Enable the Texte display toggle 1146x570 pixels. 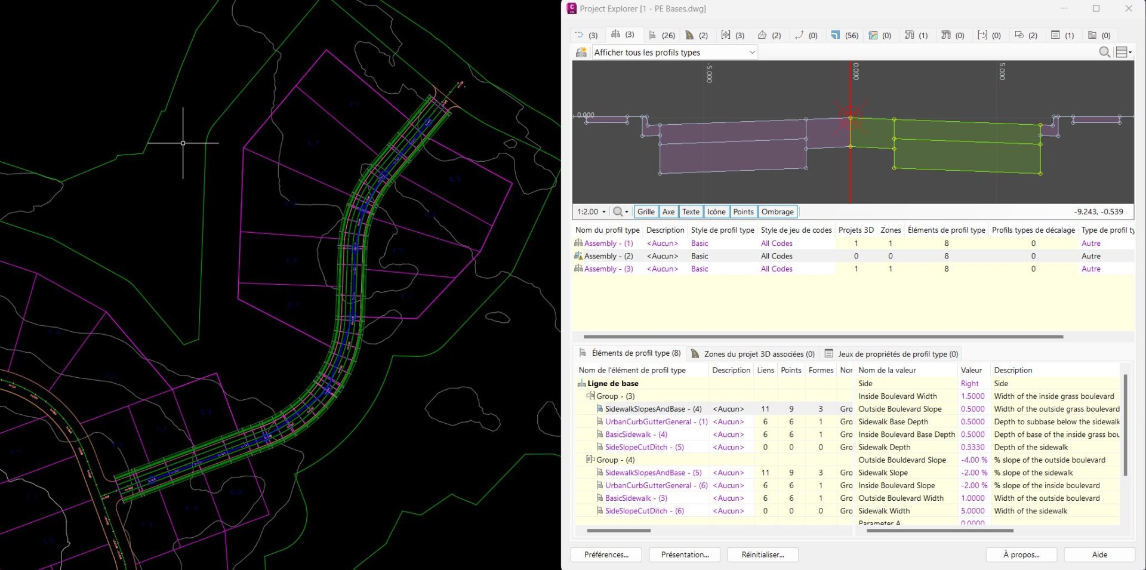691,211
